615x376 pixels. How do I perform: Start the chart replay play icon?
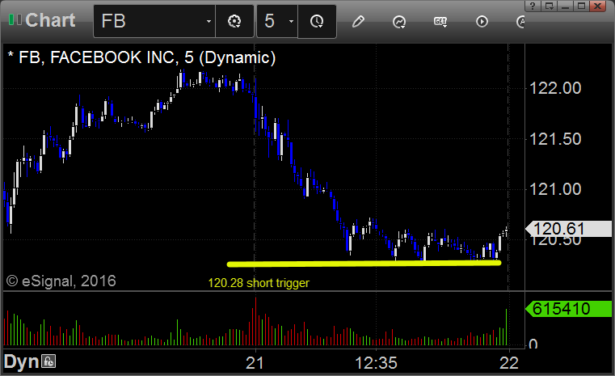[x=482, y=22]
